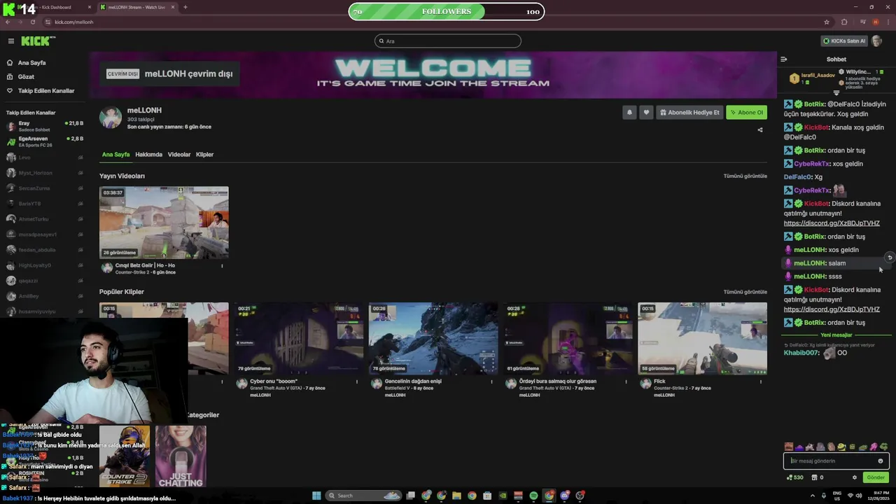Open Gözat in the sidebar
The height and width of the screenshot is (504, 896).
[x=21, y=76]
